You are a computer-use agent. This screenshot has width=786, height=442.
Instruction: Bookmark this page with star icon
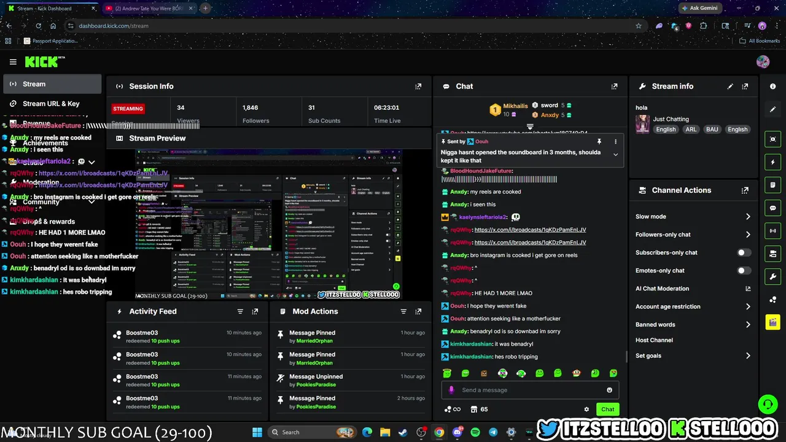click(x=639, y=26)
